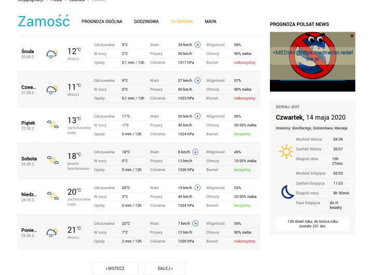The image size is (373, 275).
Task: Go back with the Wstecz button
Action: click(x=115, y=268)
